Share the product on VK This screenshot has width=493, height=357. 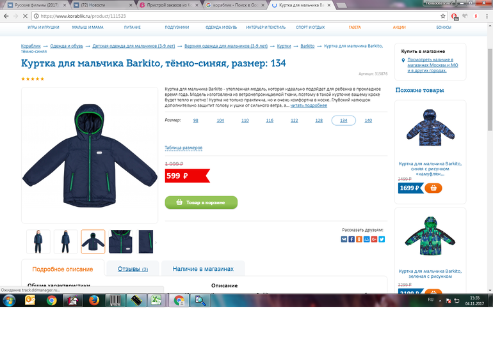(x=344, y=239)
